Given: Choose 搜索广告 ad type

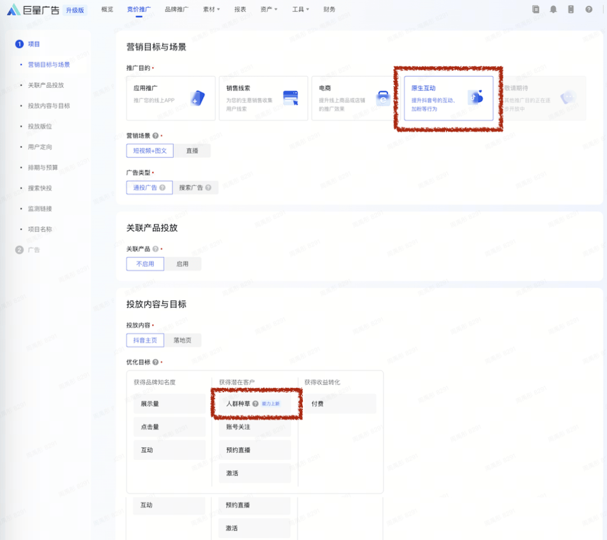Looking at the screenshot, I should click(195, 188).
